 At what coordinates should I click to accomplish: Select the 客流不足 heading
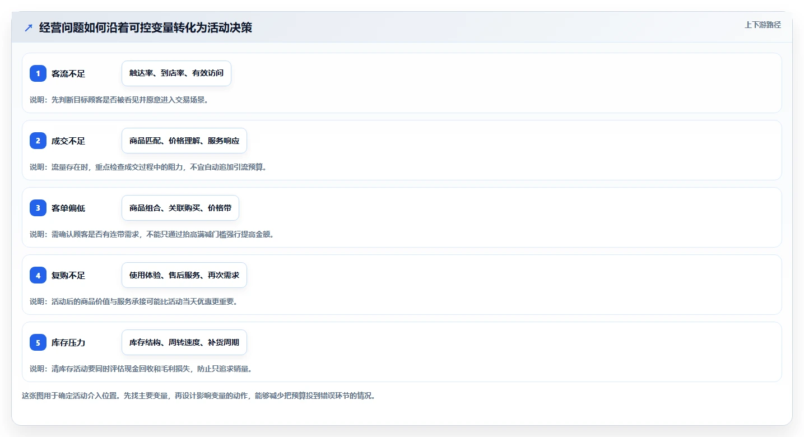coord(68,73)
